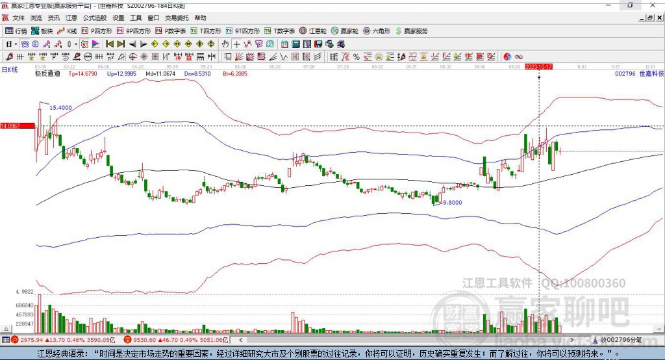Open 赢家服务 with the dollar icon
Viewport: 665px width, 360px height.
(411, 31)
